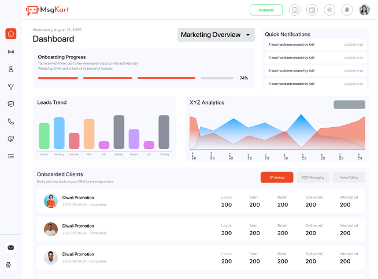The image size is (378, 279).
Task: Select the WhatsApp tab
Action: tap(277, 177)
